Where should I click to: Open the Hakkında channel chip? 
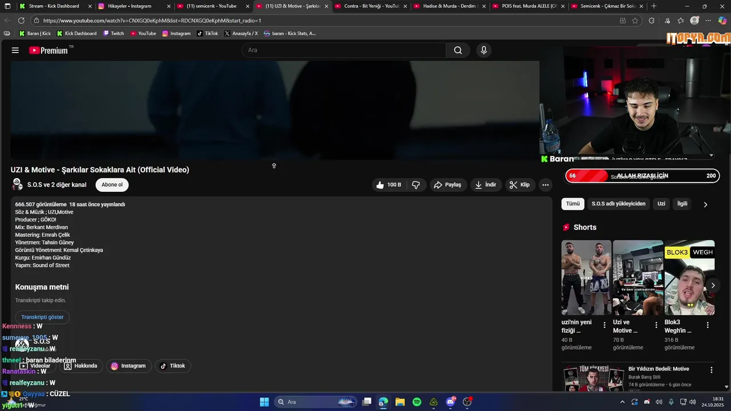[x=81, y=366]
